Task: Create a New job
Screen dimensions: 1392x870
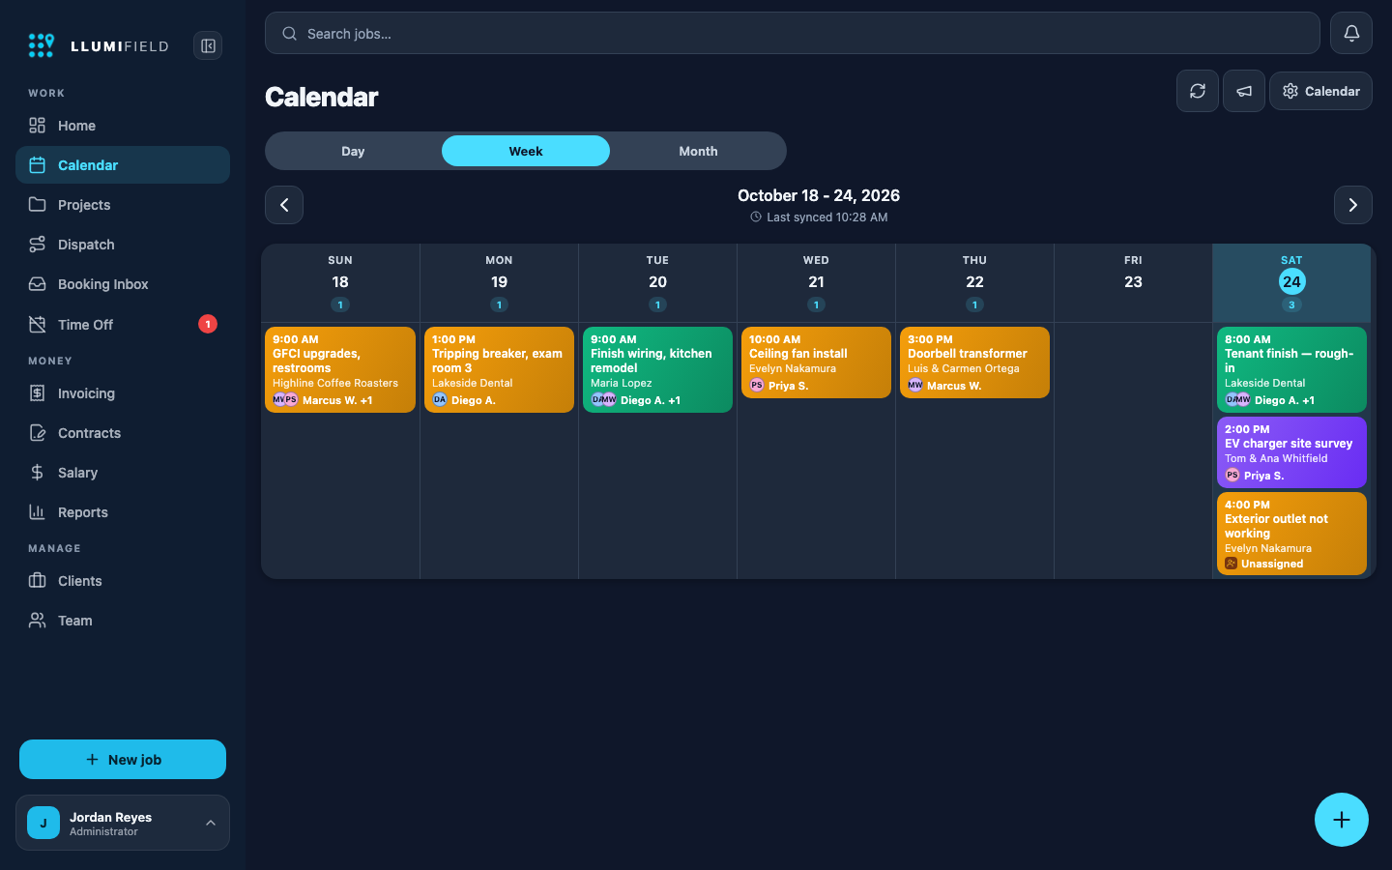Action: point(123,760)
